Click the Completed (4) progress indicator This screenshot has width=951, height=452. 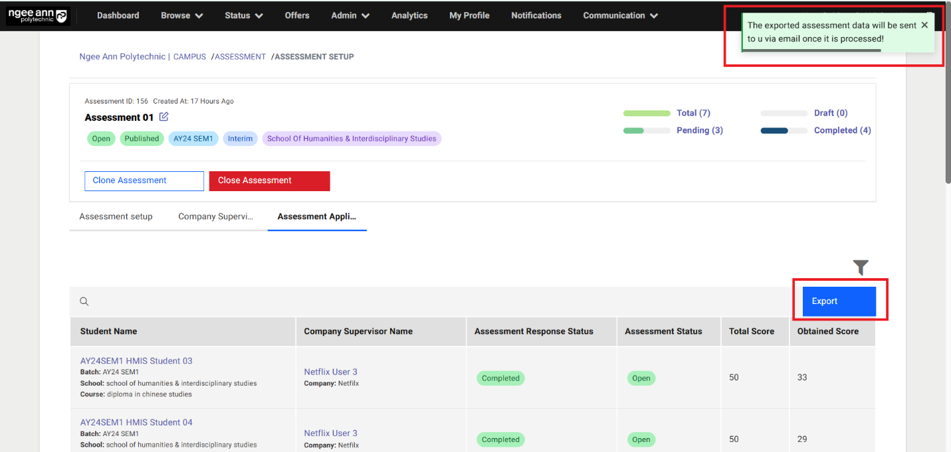(842, 130)
